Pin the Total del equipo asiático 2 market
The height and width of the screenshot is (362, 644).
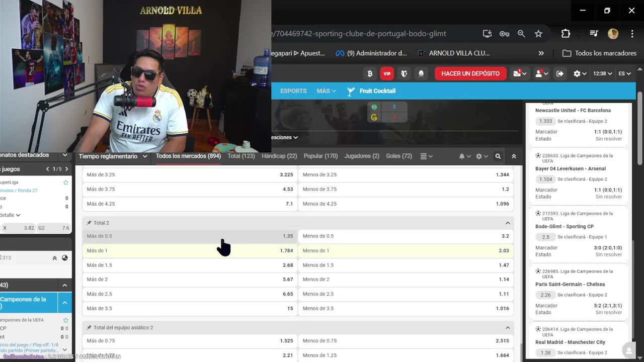pos(89,327)
